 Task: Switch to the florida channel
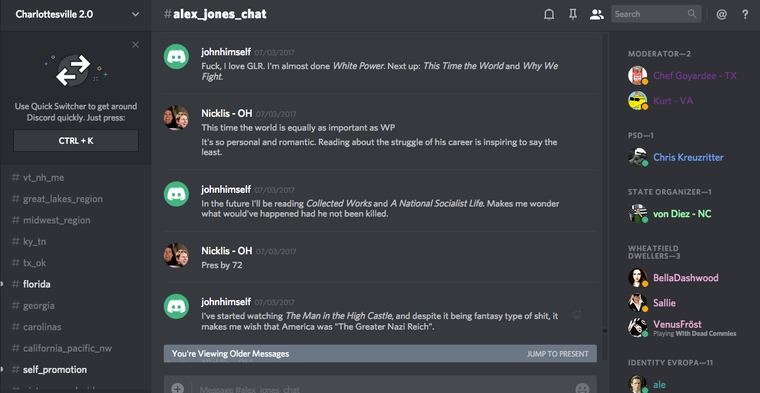point(36,284)
